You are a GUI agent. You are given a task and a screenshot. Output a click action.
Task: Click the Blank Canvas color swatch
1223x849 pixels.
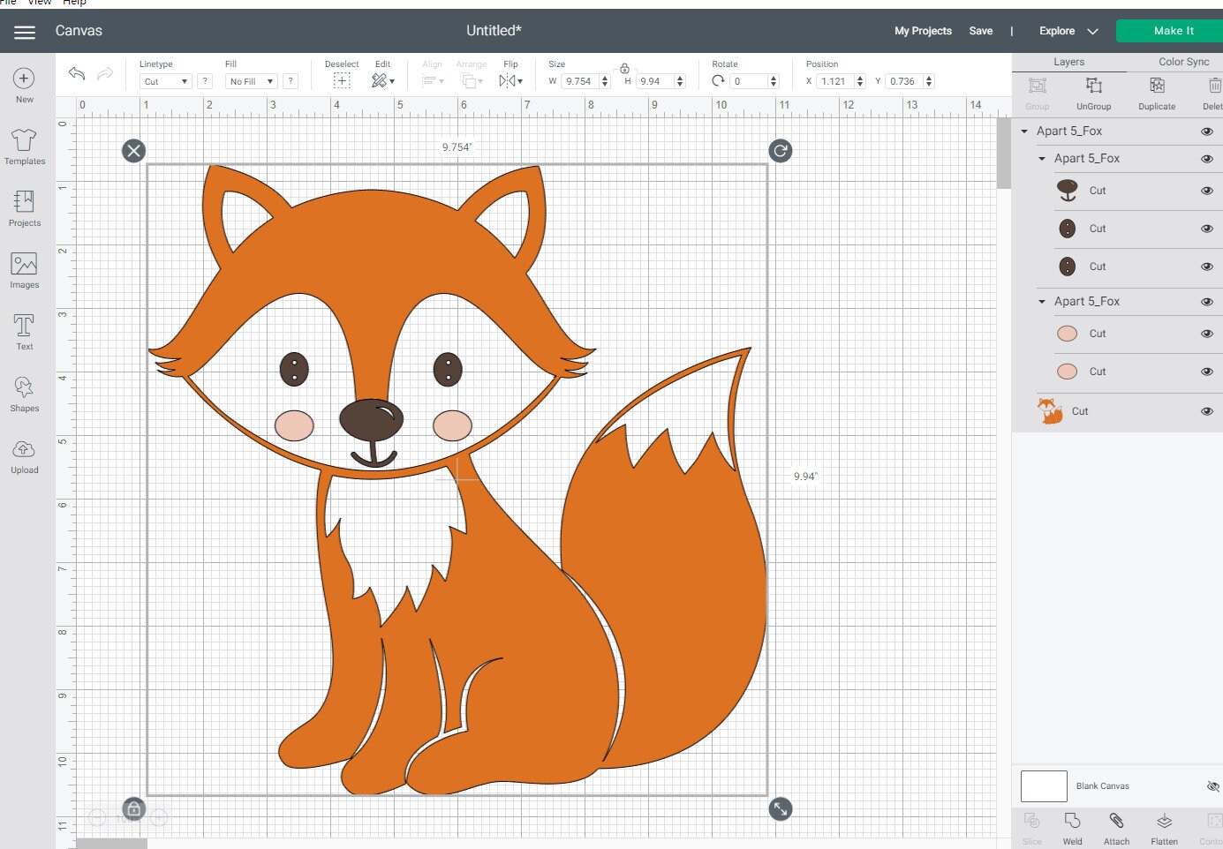pyautogui.click(x=1044, y=785)
